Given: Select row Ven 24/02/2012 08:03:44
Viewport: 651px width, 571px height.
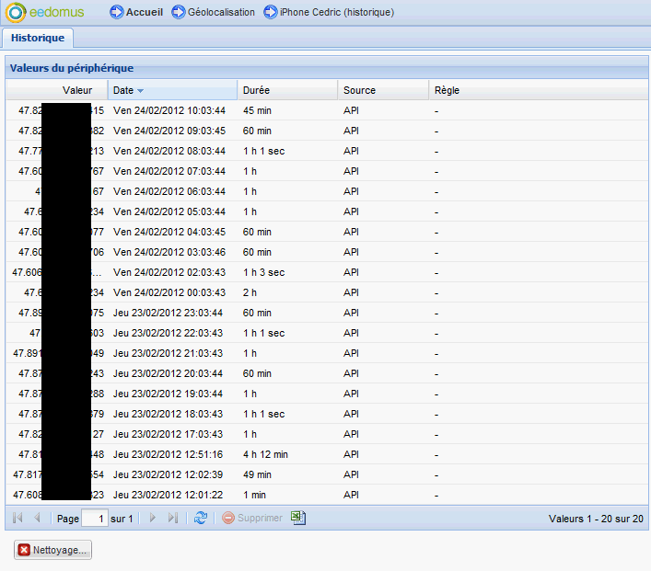Looking at the screenshot, I should tap(327, 151).
